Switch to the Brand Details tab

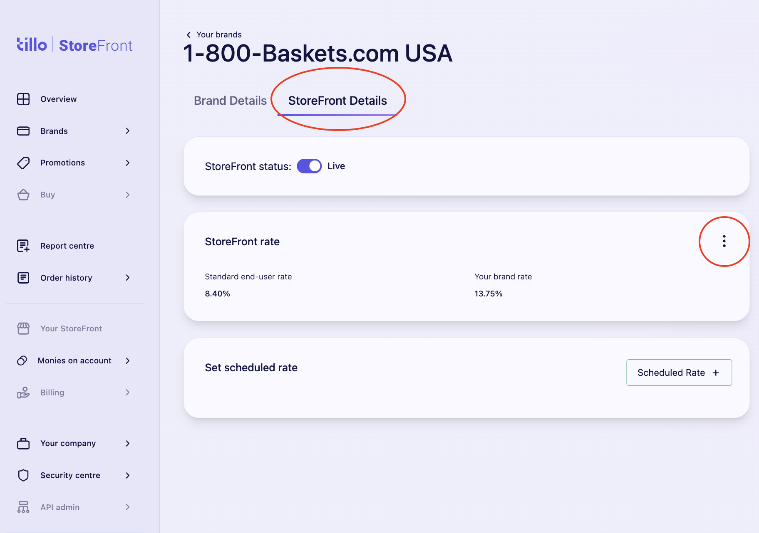coord(230,101)
